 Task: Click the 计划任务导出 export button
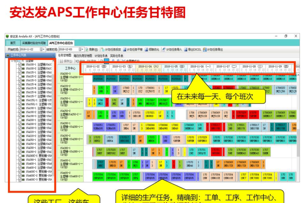point(213,50)
